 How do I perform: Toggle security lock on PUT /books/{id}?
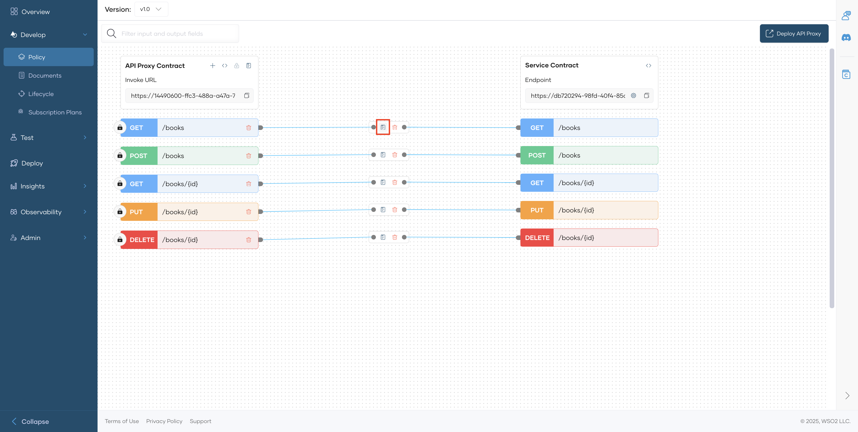pyautogui.click(x=120, y=212)
